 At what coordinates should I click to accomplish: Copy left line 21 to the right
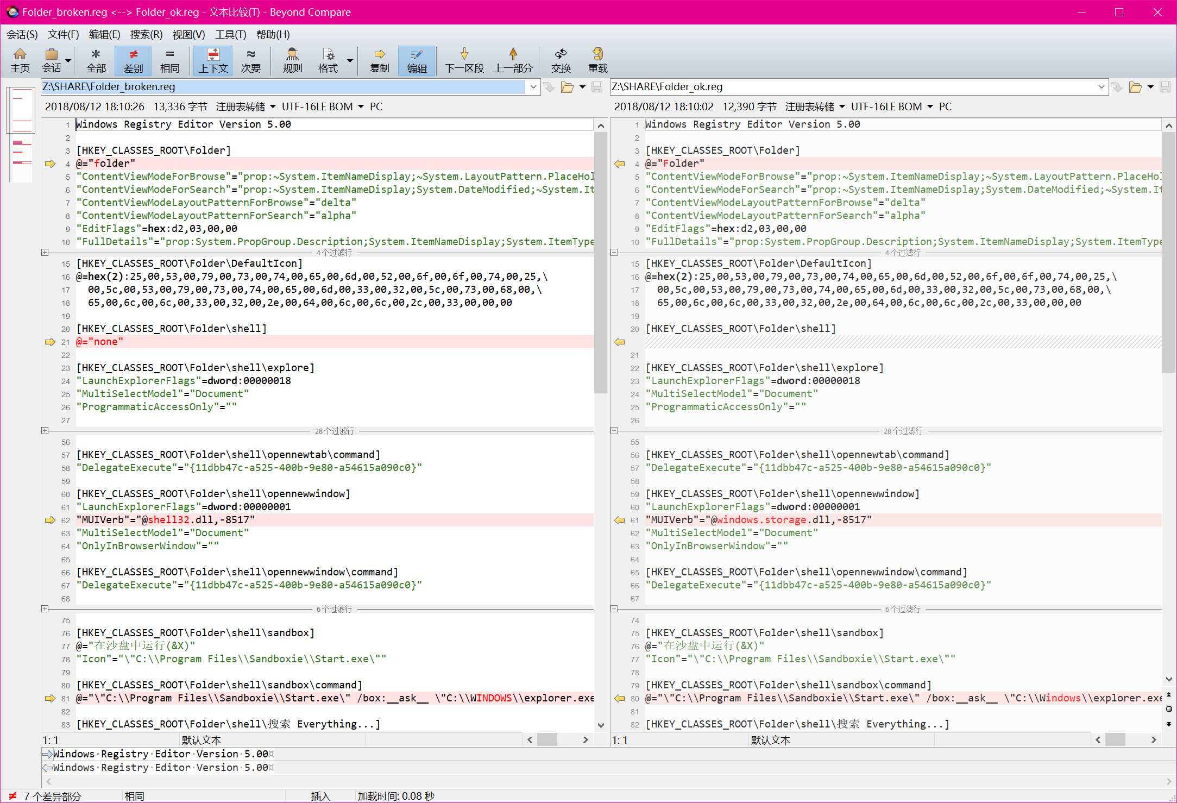point(50,342)
